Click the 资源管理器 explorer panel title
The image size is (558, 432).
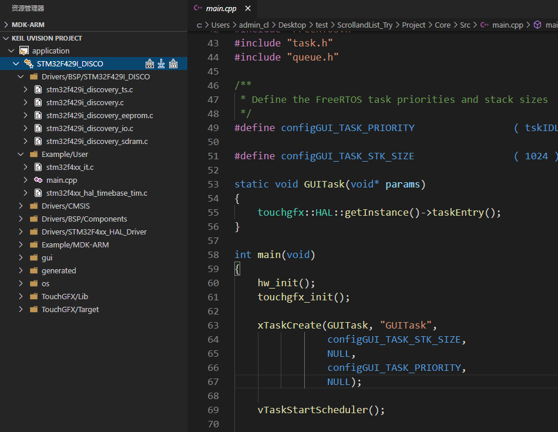[28, 8]
